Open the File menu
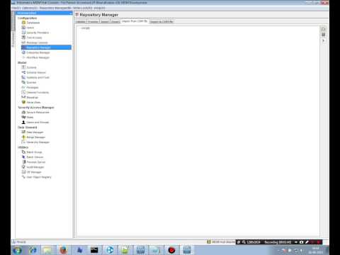 16,8
